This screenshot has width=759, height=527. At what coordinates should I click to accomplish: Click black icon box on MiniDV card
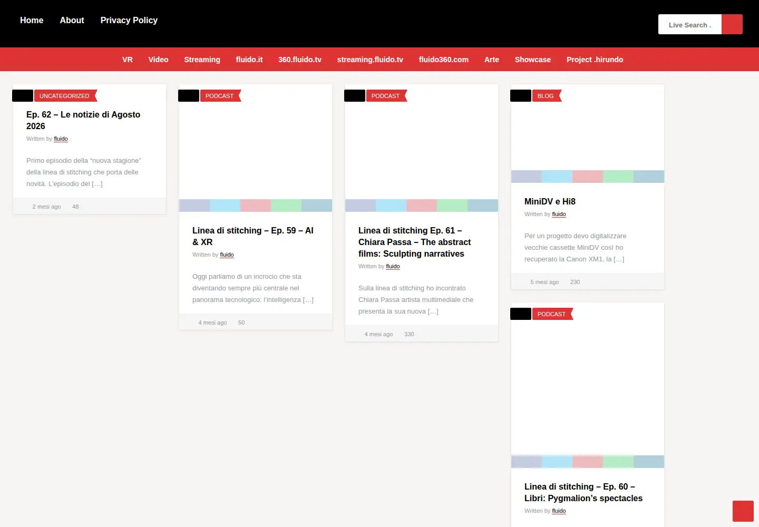[x=521, y=96]
